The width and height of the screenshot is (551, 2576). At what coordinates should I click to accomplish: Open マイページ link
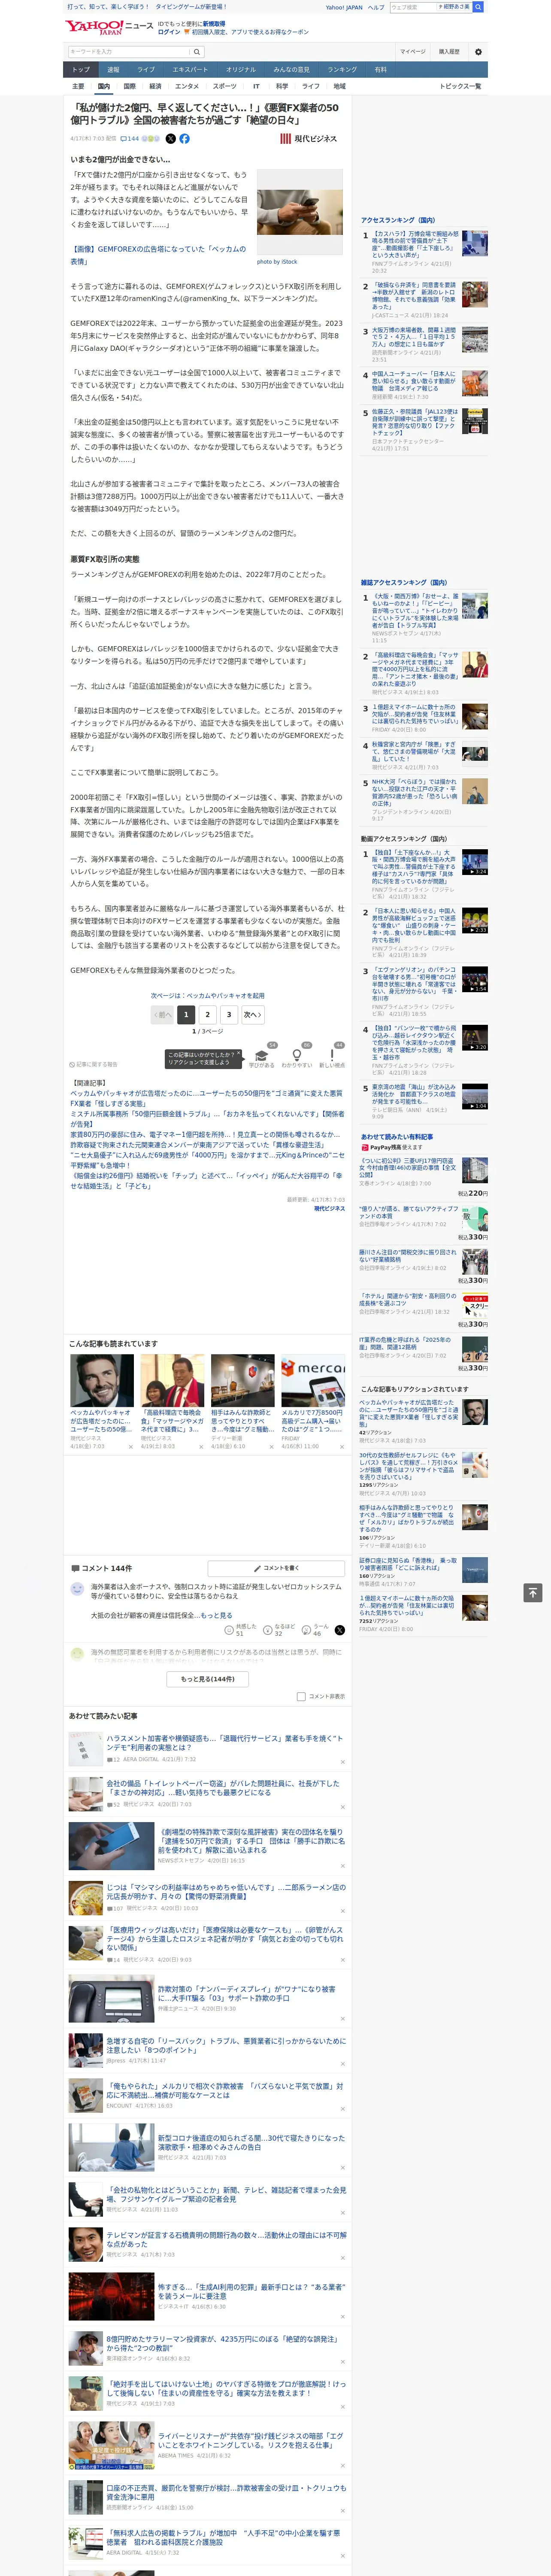(412, 52)
